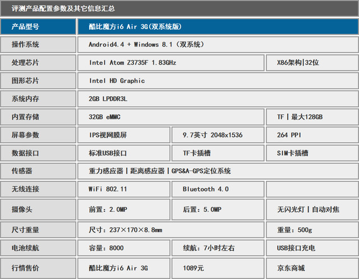
Task: Select the 图形芯片 row label
Action: click(x=38, y=81)
